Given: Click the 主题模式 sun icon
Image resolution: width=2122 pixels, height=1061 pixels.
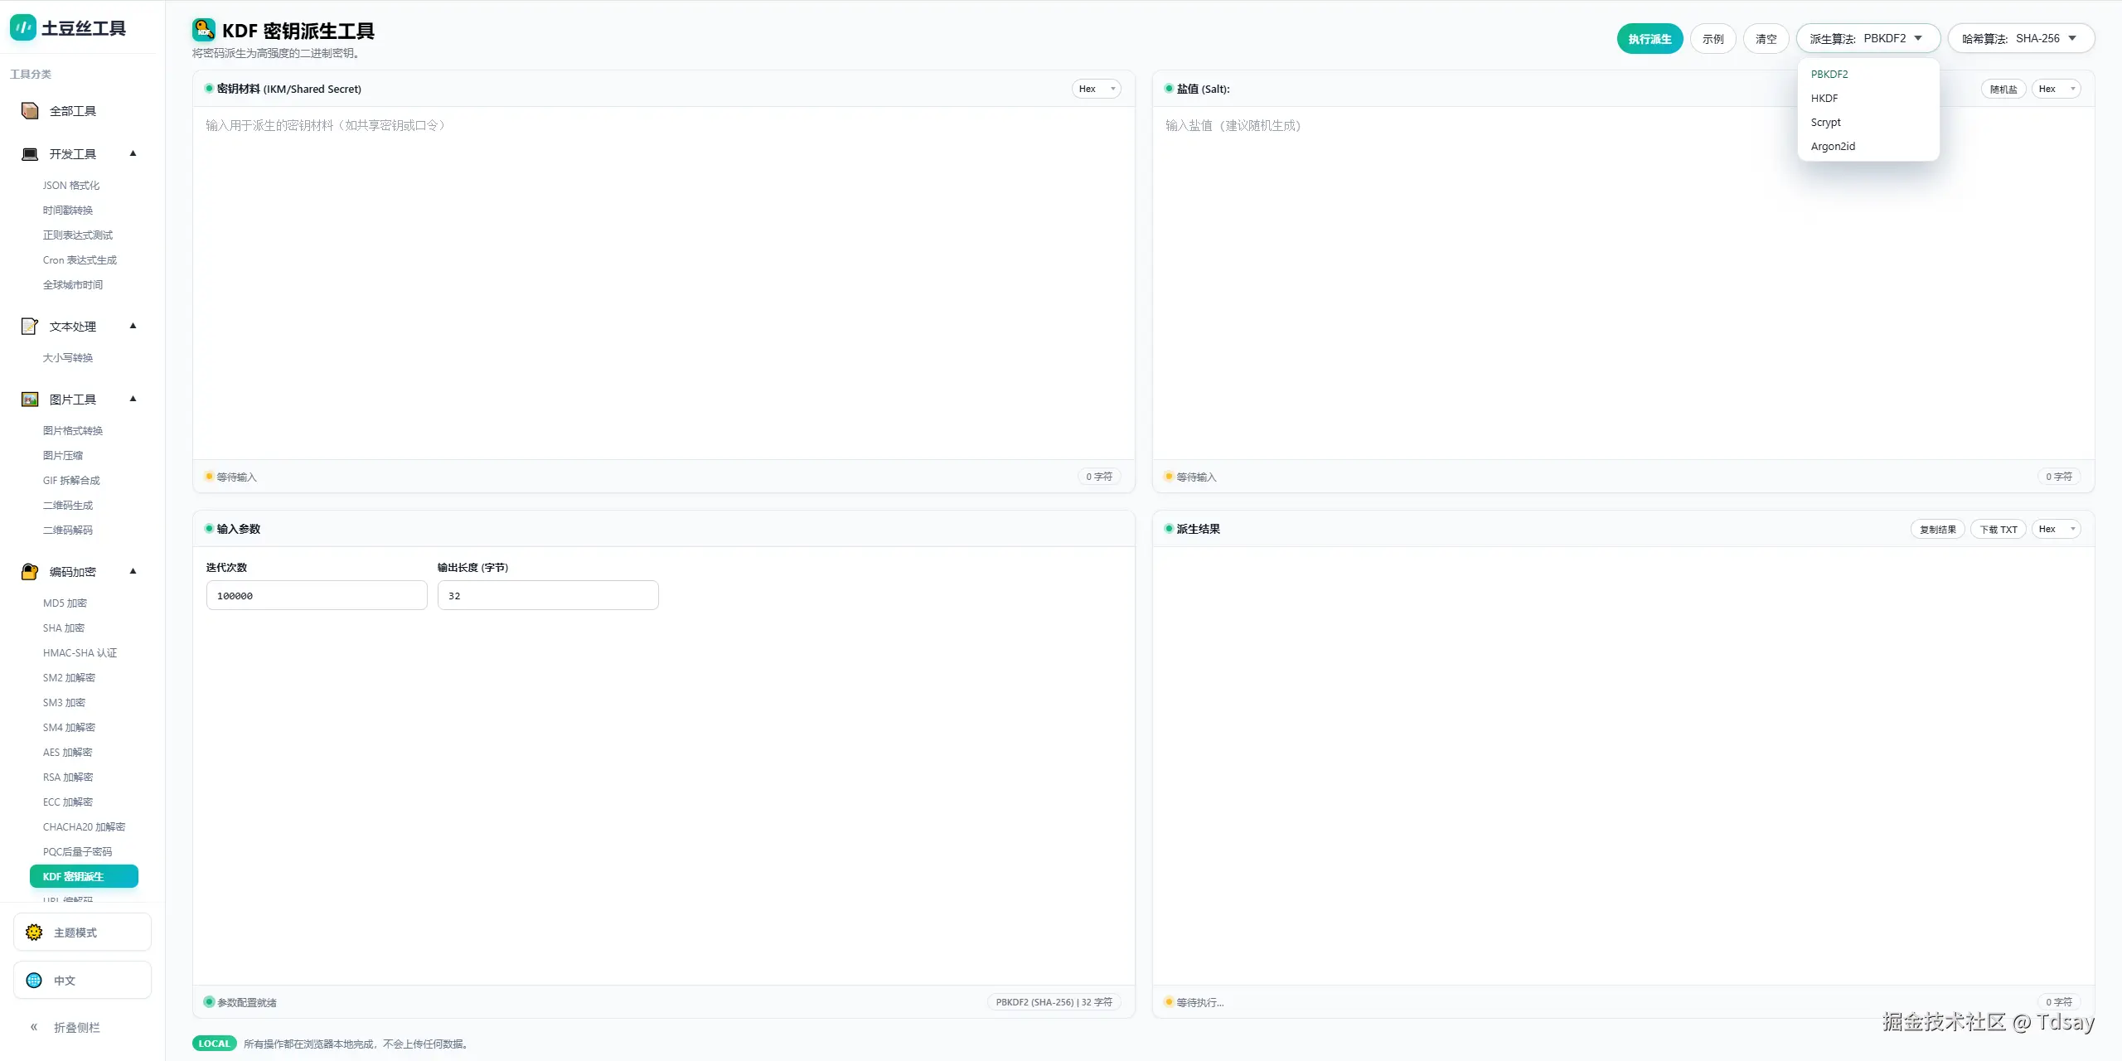Looking at the screenshot, I should [34, 933].
